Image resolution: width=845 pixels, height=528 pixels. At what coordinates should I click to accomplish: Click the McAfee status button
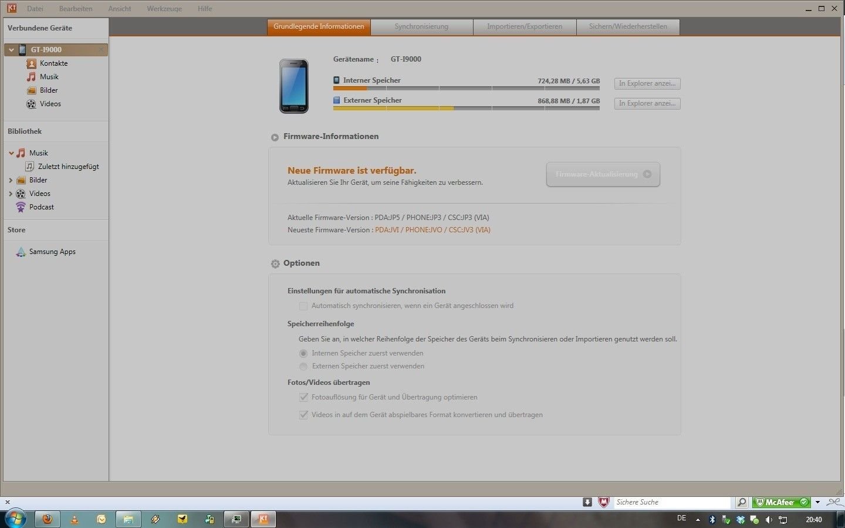[x=781, y=502]
